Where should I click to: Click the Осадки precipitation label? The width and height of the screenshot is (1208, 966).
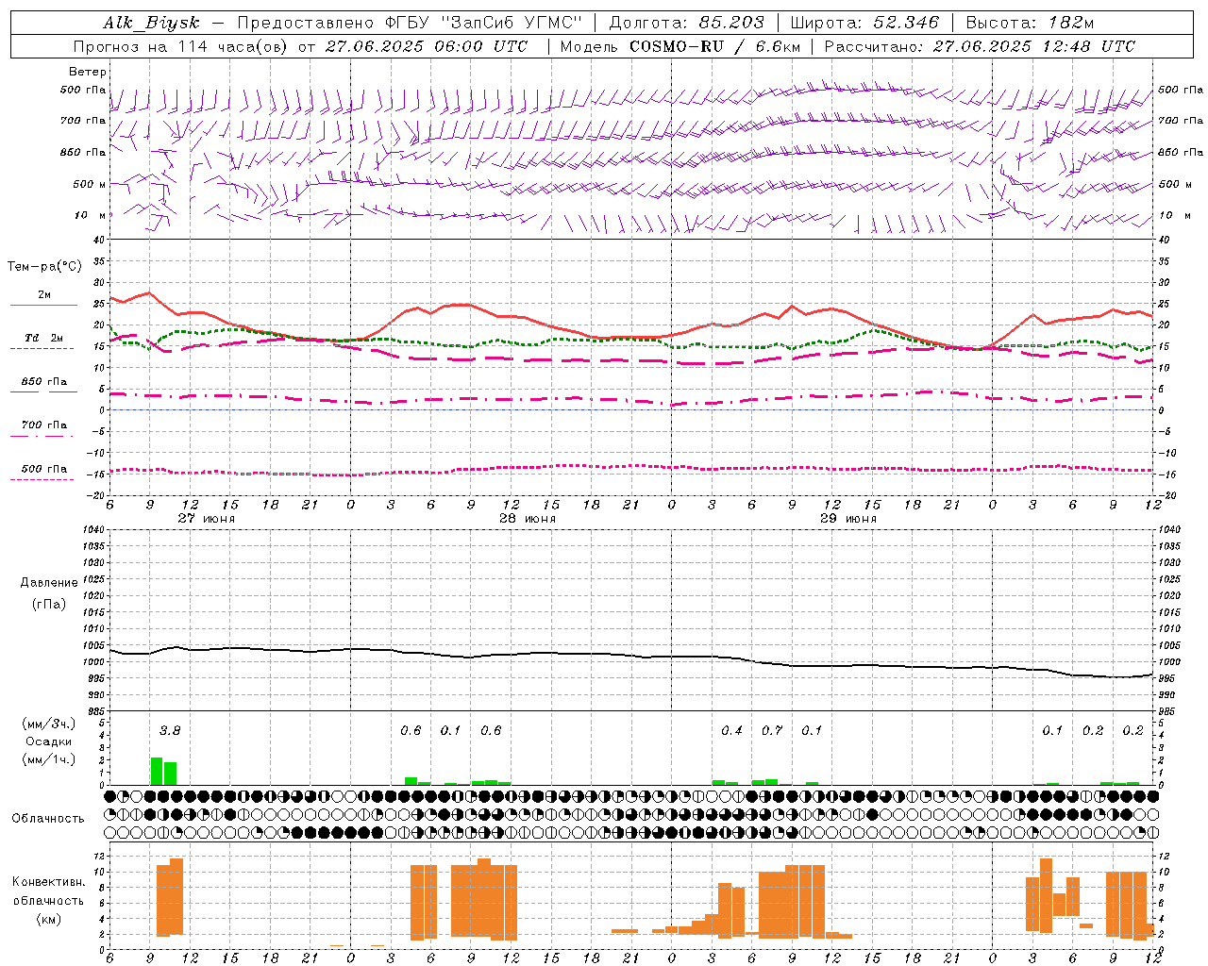coord(49,741)
